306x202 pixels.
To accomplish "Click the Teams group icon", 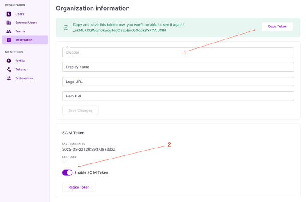I will coord(8,31).
